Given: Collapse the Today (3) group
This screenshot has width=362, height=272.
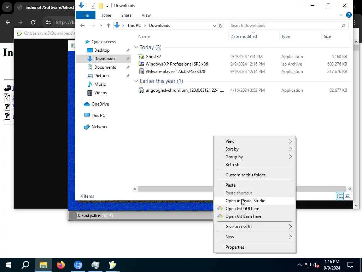Looking at the screenshot, I should (x=136, y=47).
